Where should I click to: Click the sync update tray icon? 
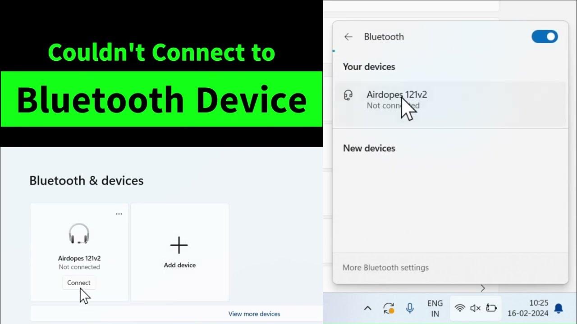point(389,308)
